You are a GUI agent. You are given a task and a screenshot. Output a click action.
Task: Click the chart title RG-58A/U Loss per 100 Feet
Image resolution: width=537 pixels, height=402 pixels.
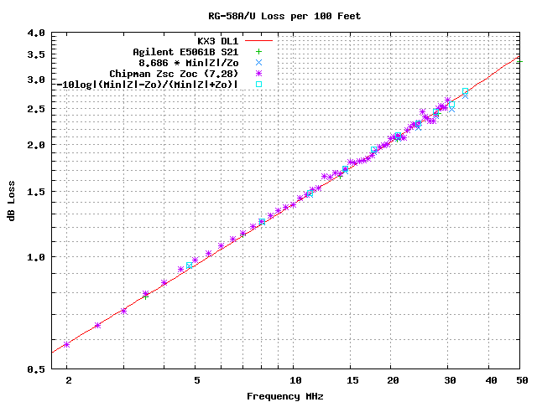tap(284, 16)
